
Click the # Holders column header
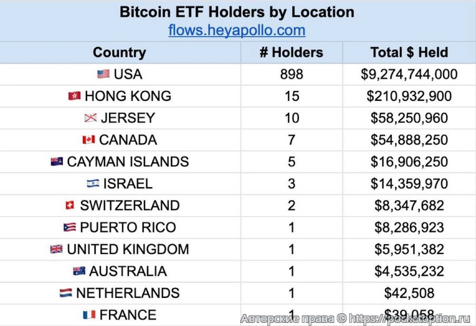click(x=291, y=52)
